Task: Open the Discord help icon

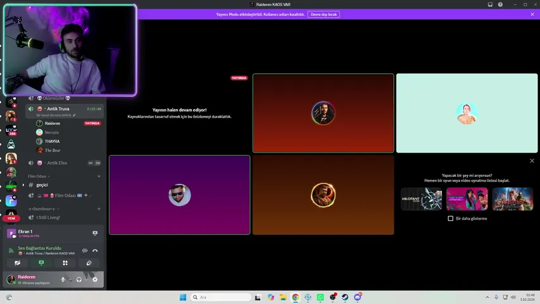Action: pos(500,4)
